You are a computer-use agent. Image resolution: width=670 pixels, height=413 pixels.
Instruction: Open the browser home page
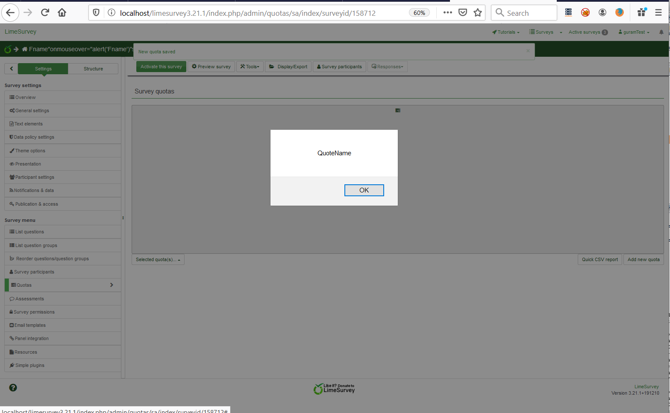point(62,13)
